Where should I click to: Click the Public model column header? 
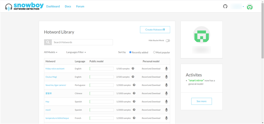pyautogui.click(x=97, y=61)
